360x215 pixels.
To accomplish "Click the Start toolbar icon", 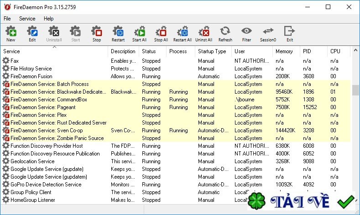I will [x=75, y=31].
